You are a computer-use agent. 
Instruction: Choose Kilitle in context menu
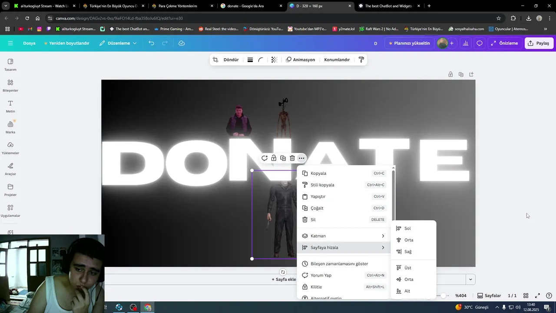pyautogui.click(x=344, y=287)
